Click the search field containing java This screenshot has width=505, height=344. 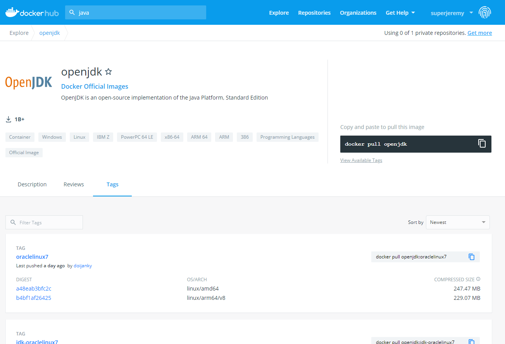point(136,12)
